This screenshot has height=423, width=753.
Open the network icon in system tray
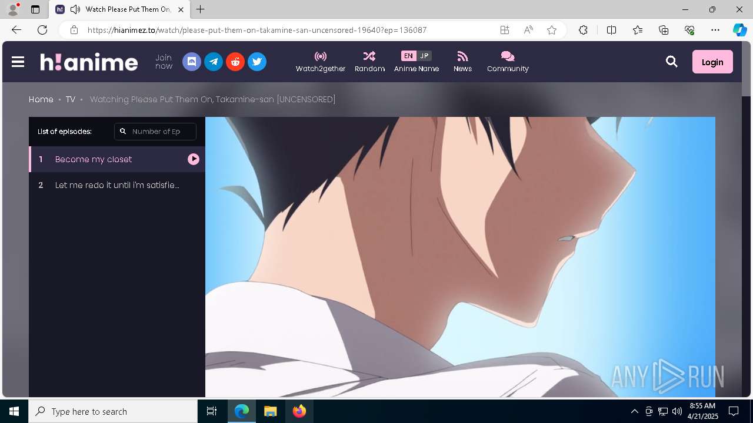click(663, 411)
